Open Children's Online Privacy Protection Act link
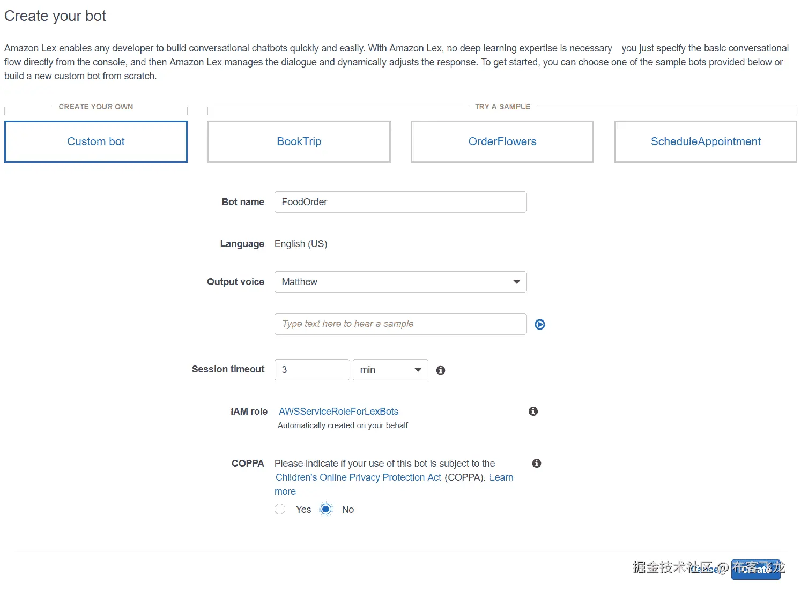Viewport: 801px width, 590px height. tap(358, 477)
